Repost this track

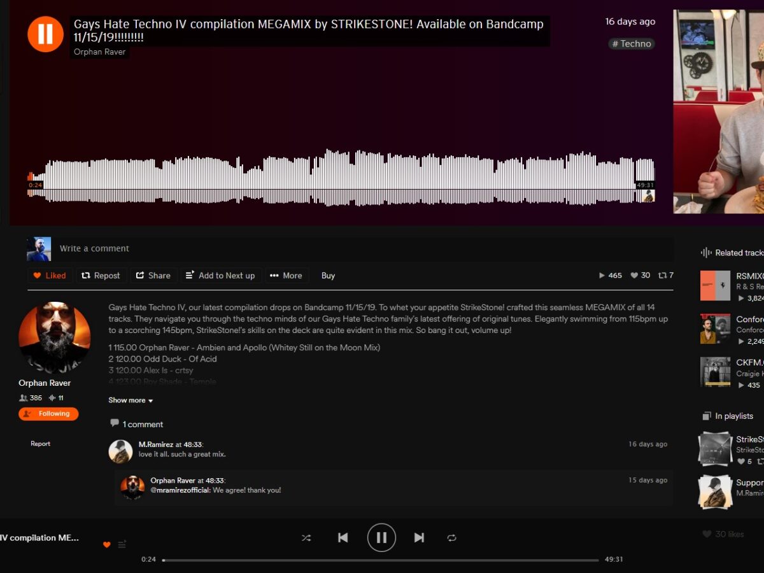(101, 276)
